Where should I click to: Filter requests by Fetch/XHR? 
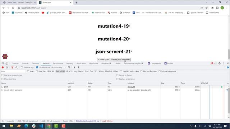coord(60,71)
